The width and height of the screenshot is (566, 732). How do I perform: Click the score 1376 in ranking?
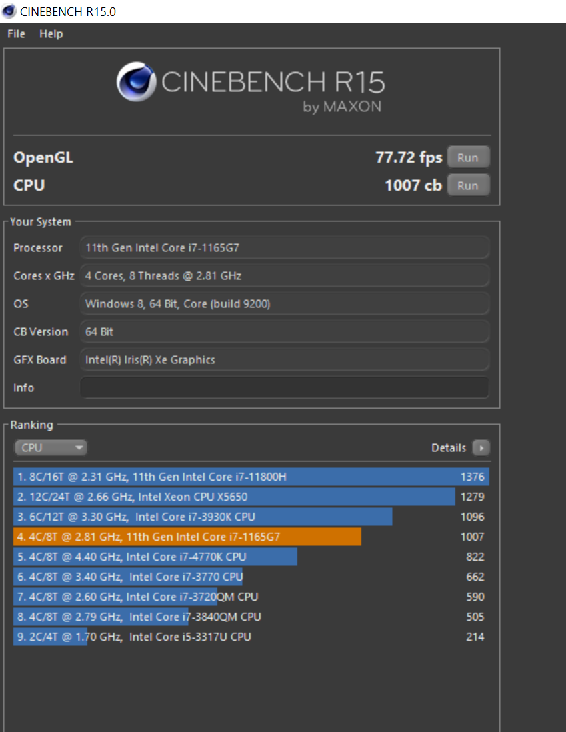[x=473, y=477]
